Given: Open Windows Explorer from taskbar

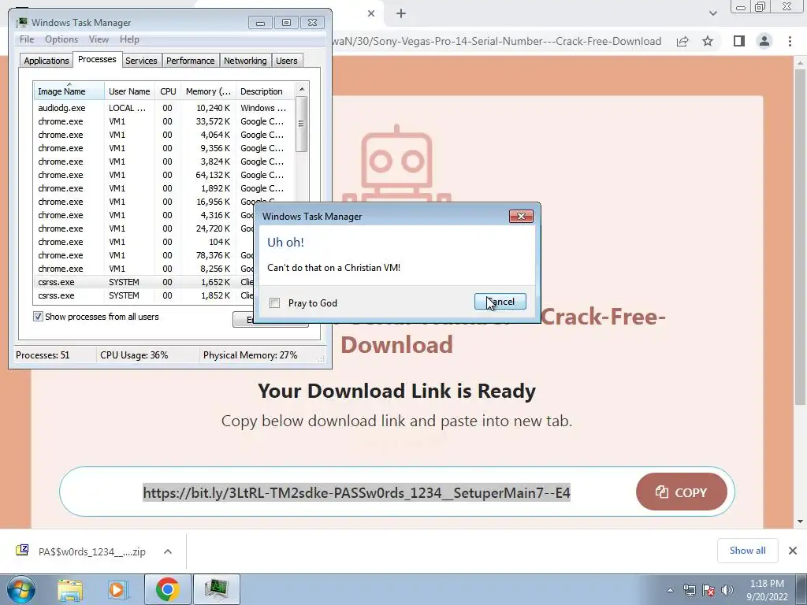Looking at the screenshot, I should 70,589.
